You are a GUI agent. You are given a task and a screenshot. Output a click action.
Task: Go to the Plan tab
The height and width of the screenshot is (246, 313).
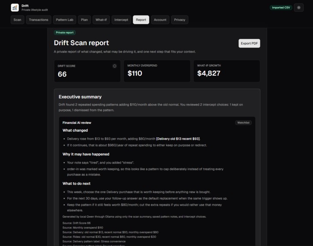[84, 20]
